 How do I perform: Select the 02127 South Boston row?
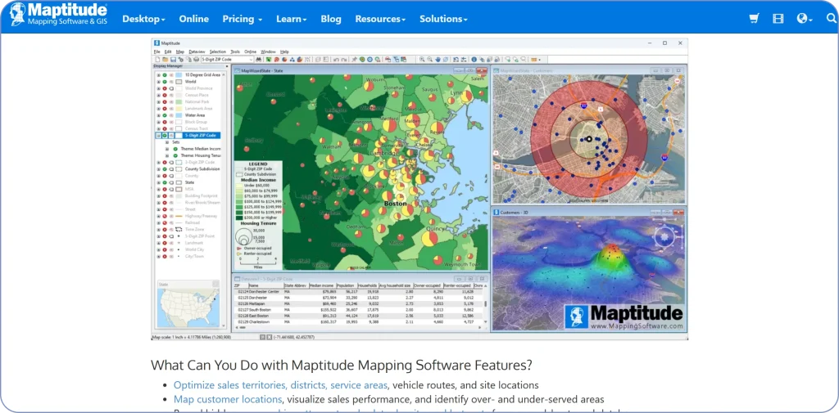tap(360, 309)
